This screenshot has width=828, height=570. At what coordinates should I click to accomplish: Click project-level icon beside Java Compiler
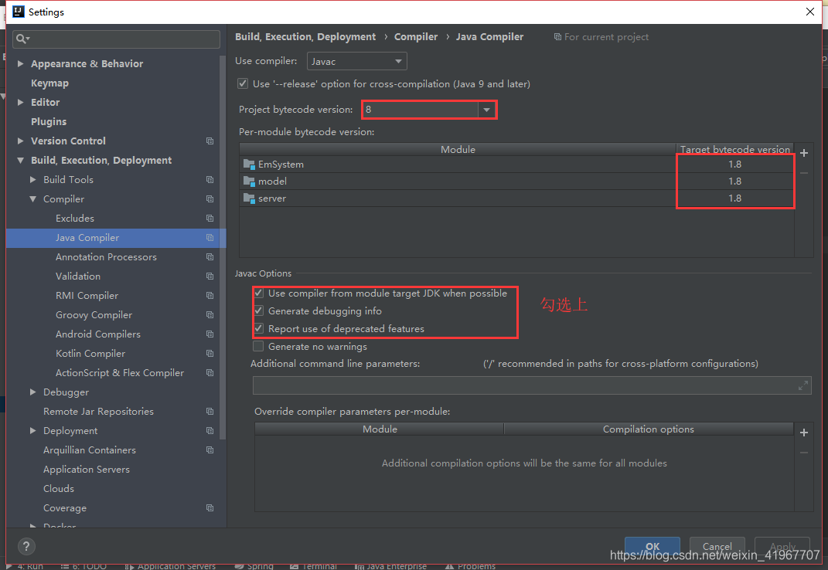[x=210, y=238]
